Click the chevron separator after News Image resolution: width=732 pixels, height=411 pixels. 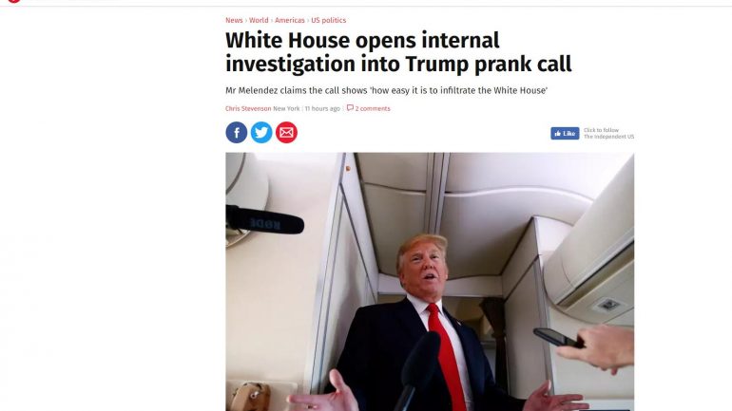click(x=246, y=21)
